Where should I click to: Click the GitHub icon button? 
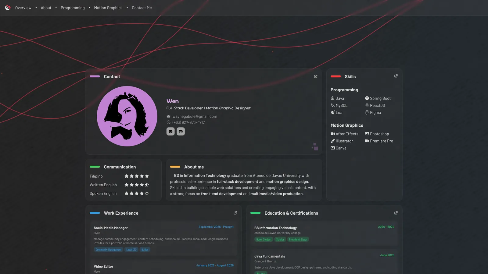click(x=181, y=132)
